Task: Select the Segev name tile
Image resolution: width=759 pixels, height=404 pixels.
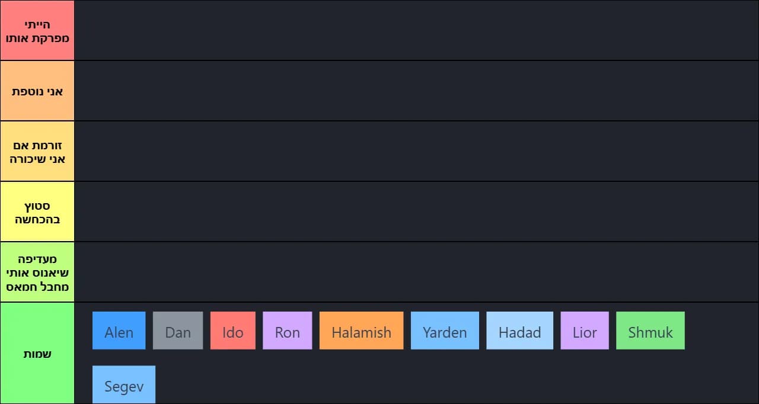Action: 124,384
